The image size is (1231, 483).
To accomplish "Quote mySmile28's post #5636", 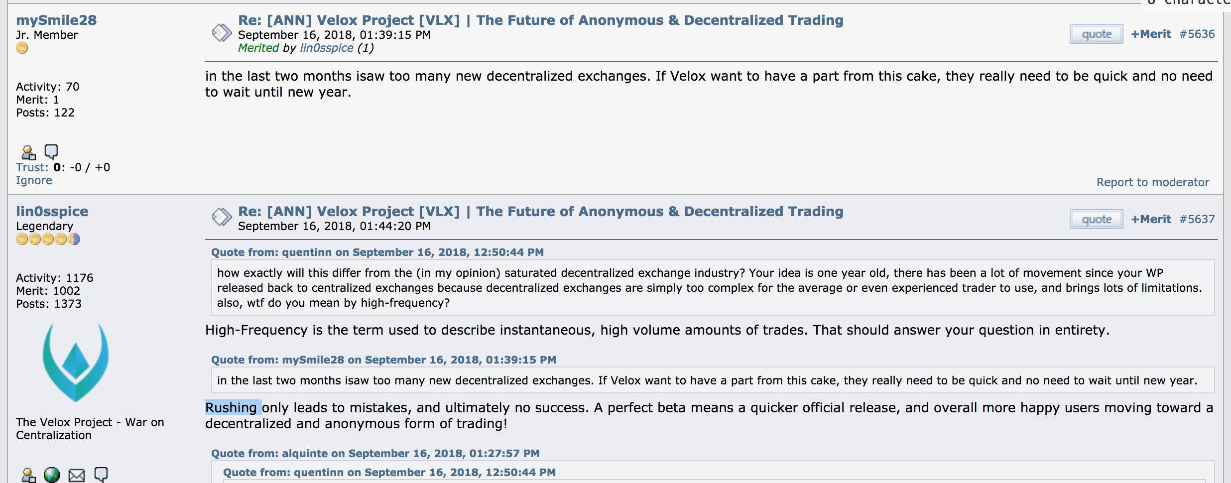I will click(x=1096, y=34).
